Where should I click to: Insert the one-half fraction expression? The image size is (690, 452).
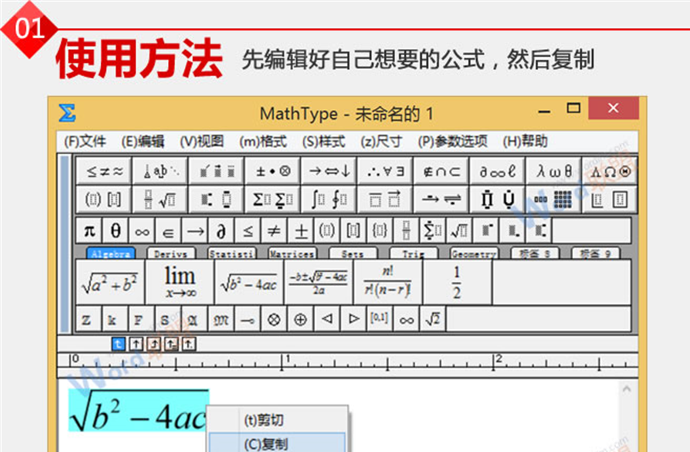tap(457, 282)
